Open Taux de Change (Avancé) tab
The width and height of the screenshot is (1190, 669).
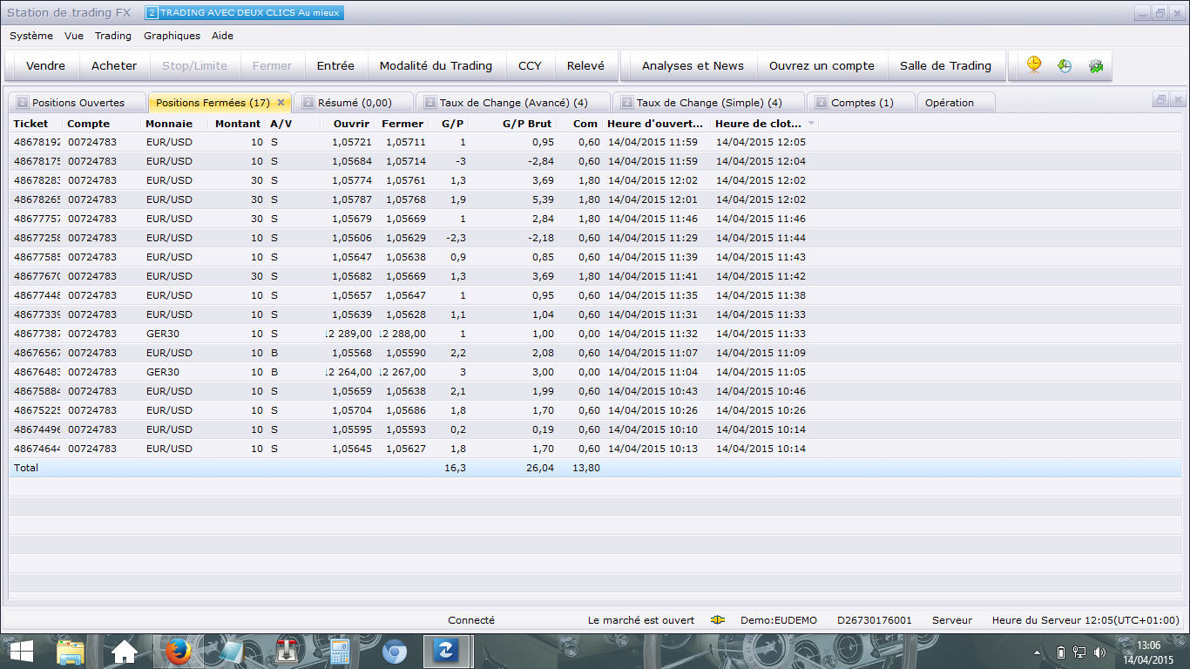[x=513, y=103]
